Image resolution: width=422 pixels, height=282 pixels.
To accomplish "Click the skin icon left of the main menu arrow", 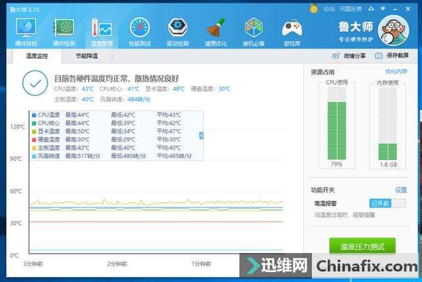I will (x=371, y=9).
